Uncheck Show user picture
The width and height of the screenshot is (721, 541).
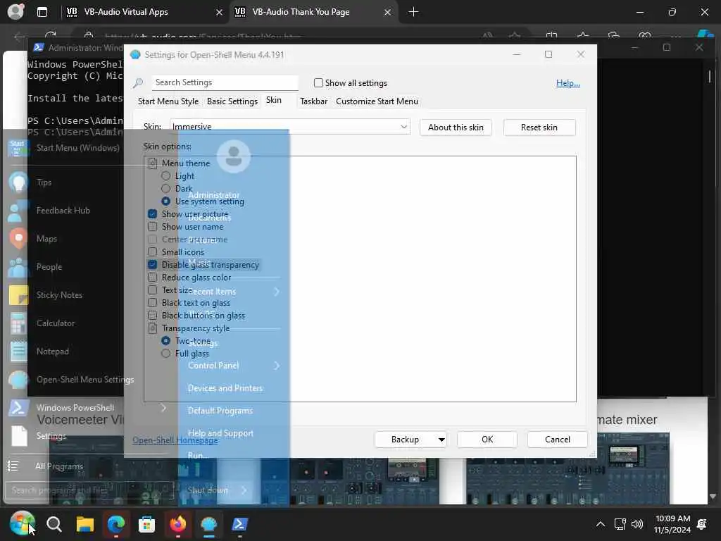(153, 214)
